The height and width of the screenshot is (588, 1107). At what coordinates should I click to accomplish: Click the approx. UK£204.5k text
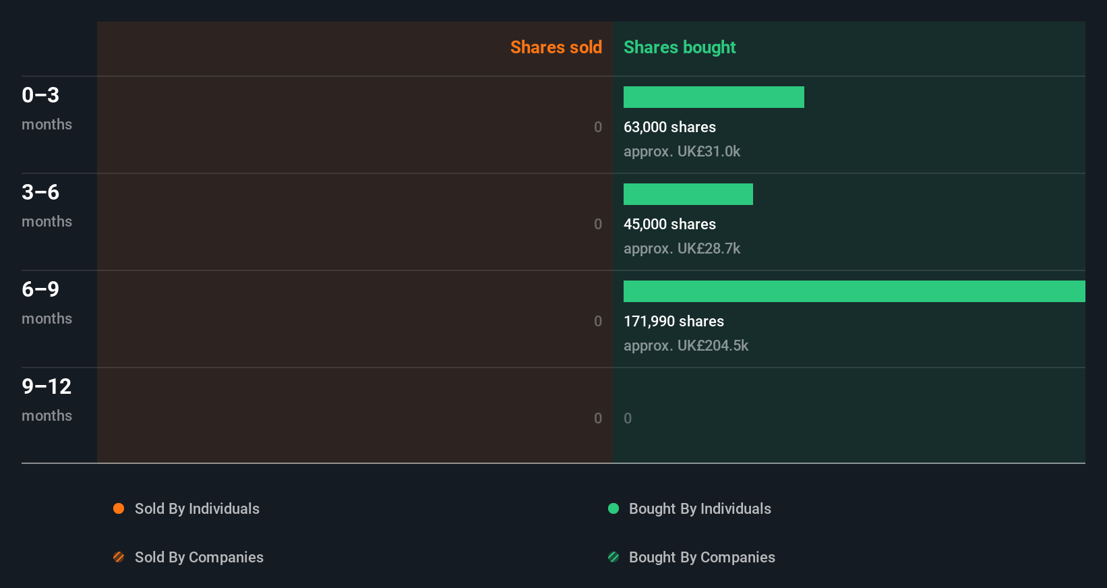pyautogui.click(x=686, y=345)
